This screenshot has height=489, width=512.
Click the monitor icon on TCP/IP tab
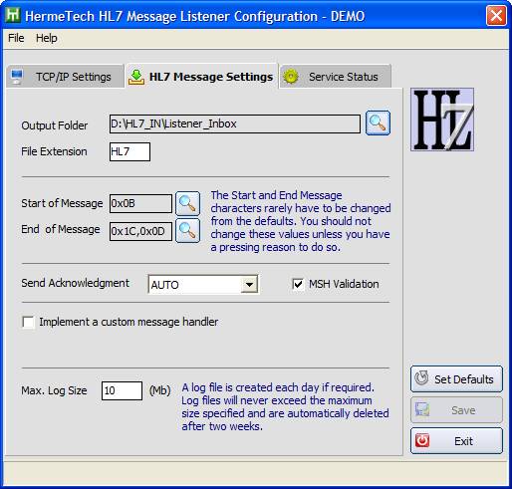[x=17, y=77]
